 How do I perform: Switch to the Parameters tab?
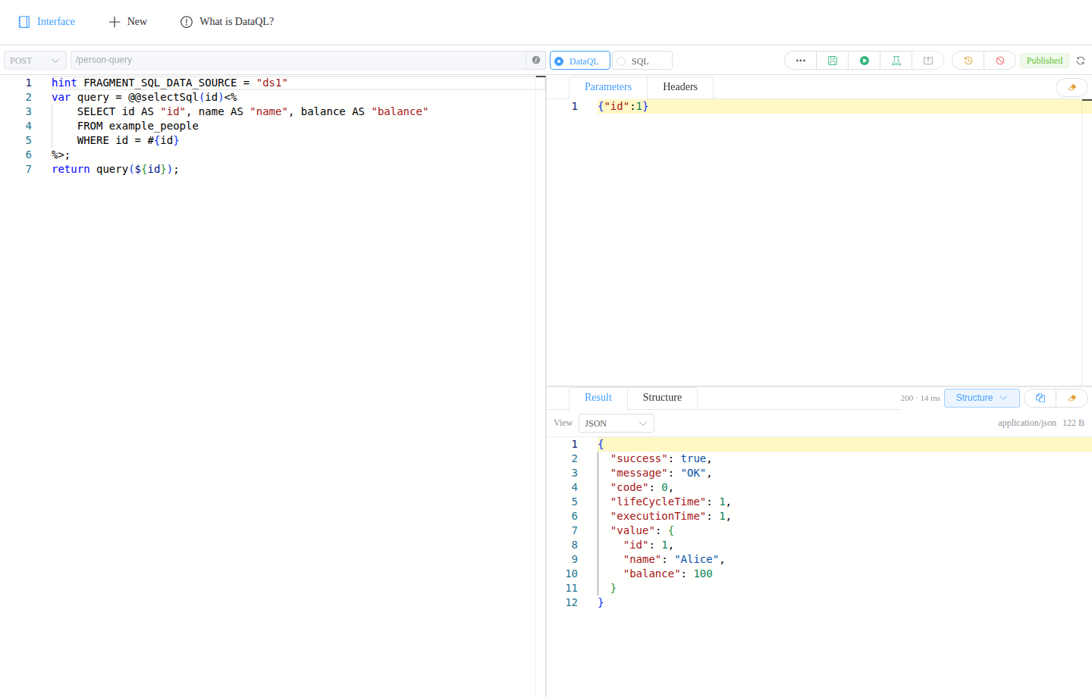coord(608,87)
